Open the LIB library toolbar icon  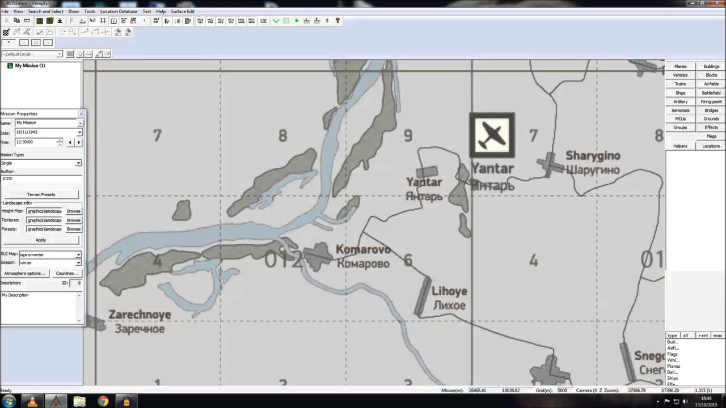point(177,21)
